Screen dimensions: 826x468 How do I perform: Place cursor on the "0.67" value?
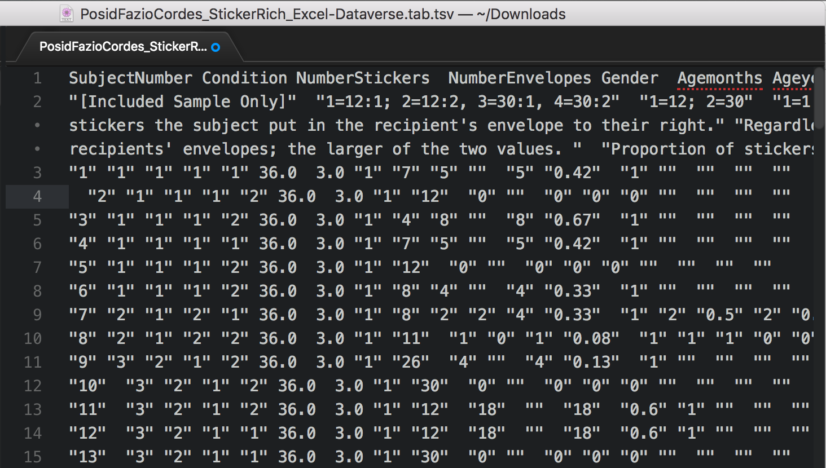pos(572,220)
